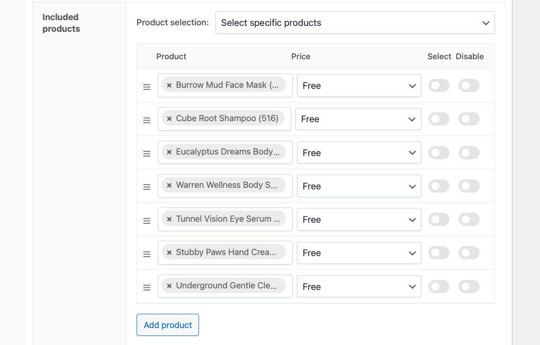Viewport: 540px width, 345px height.
Task: Grab the drag handle for Burrow Mud Face Mask
Action: click(x=147, y=87)
